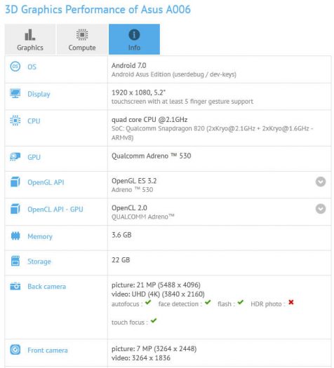Image resolution: width=334 pixels, height=368 pixels.
Task: Click the Back camera icon
Action: click(15, 286)
